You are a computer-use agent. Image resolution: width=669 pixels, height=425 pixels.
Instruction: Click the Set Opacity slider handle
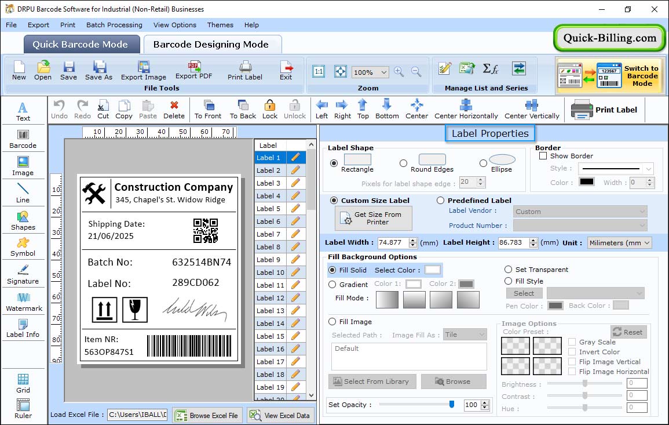452,404
